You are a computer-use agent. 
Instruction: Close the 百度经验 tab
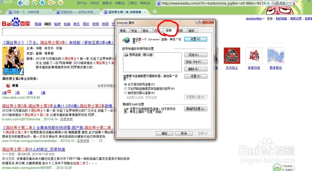97,12
